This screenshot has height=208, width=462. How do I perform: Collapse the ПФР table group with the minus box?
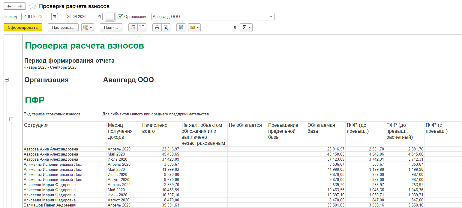point(11,119)
